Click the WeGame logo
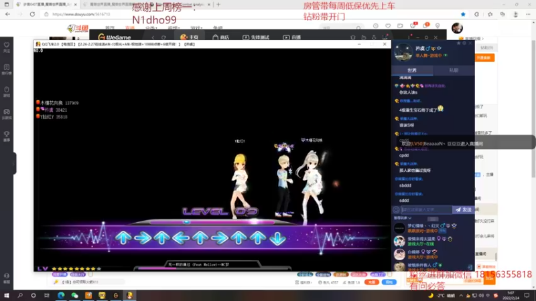 [x=115, y=37]
